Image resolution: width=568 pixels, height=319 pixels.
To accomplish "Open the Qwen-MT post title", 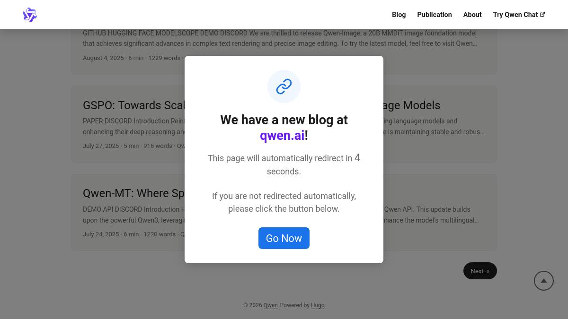I will [135, 193].
